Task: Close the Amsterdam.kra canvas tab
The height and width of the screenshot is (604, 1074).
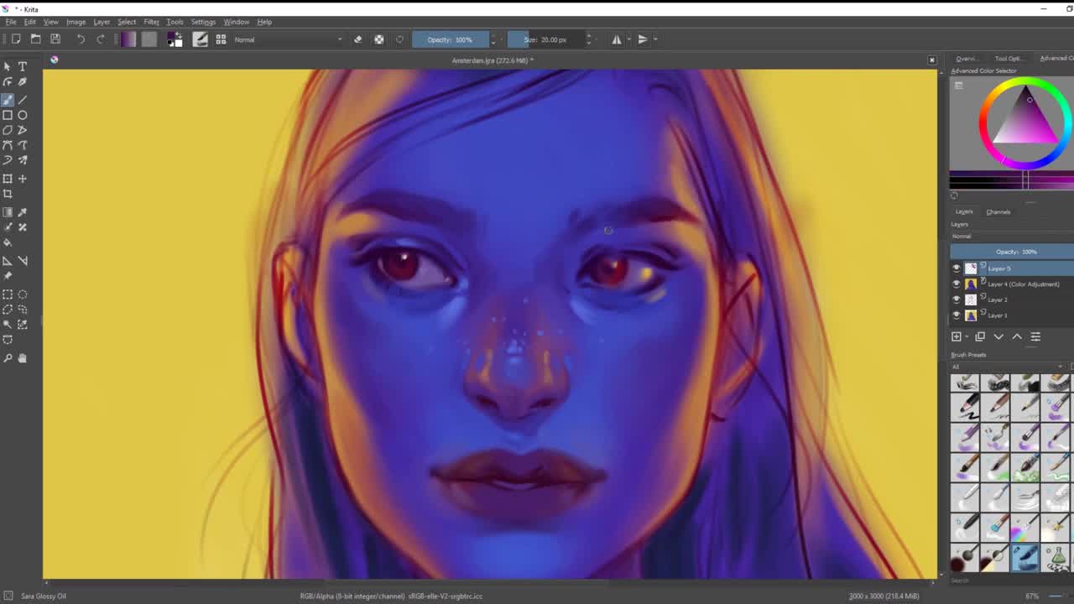Action: point(931,60)
